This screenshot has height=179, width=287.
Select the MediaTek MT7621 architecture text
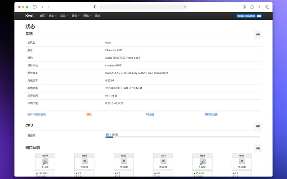tap(123, 58)
